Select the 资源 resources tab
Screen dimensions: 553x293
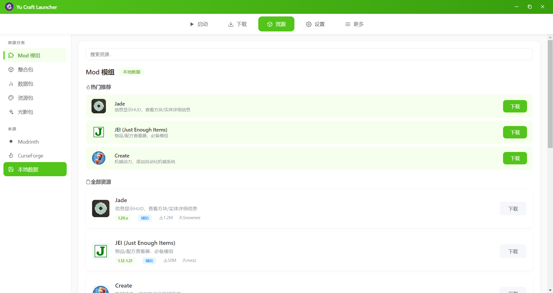tap(276, 24)
